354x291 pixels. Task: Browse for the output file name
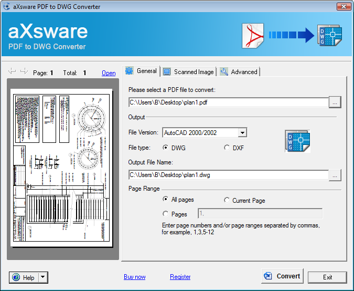click(335, 175)
